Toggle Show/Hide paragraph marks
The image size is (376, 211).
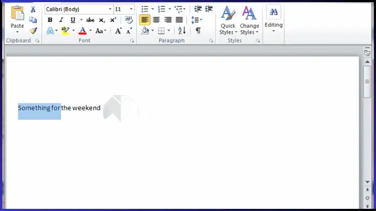pyautogui.click(x=198, y=31)
